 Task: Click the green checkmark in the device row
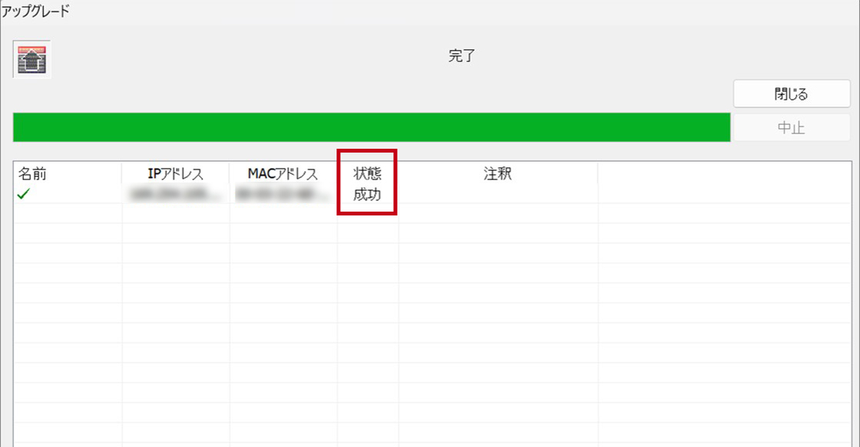click(24, 194)
